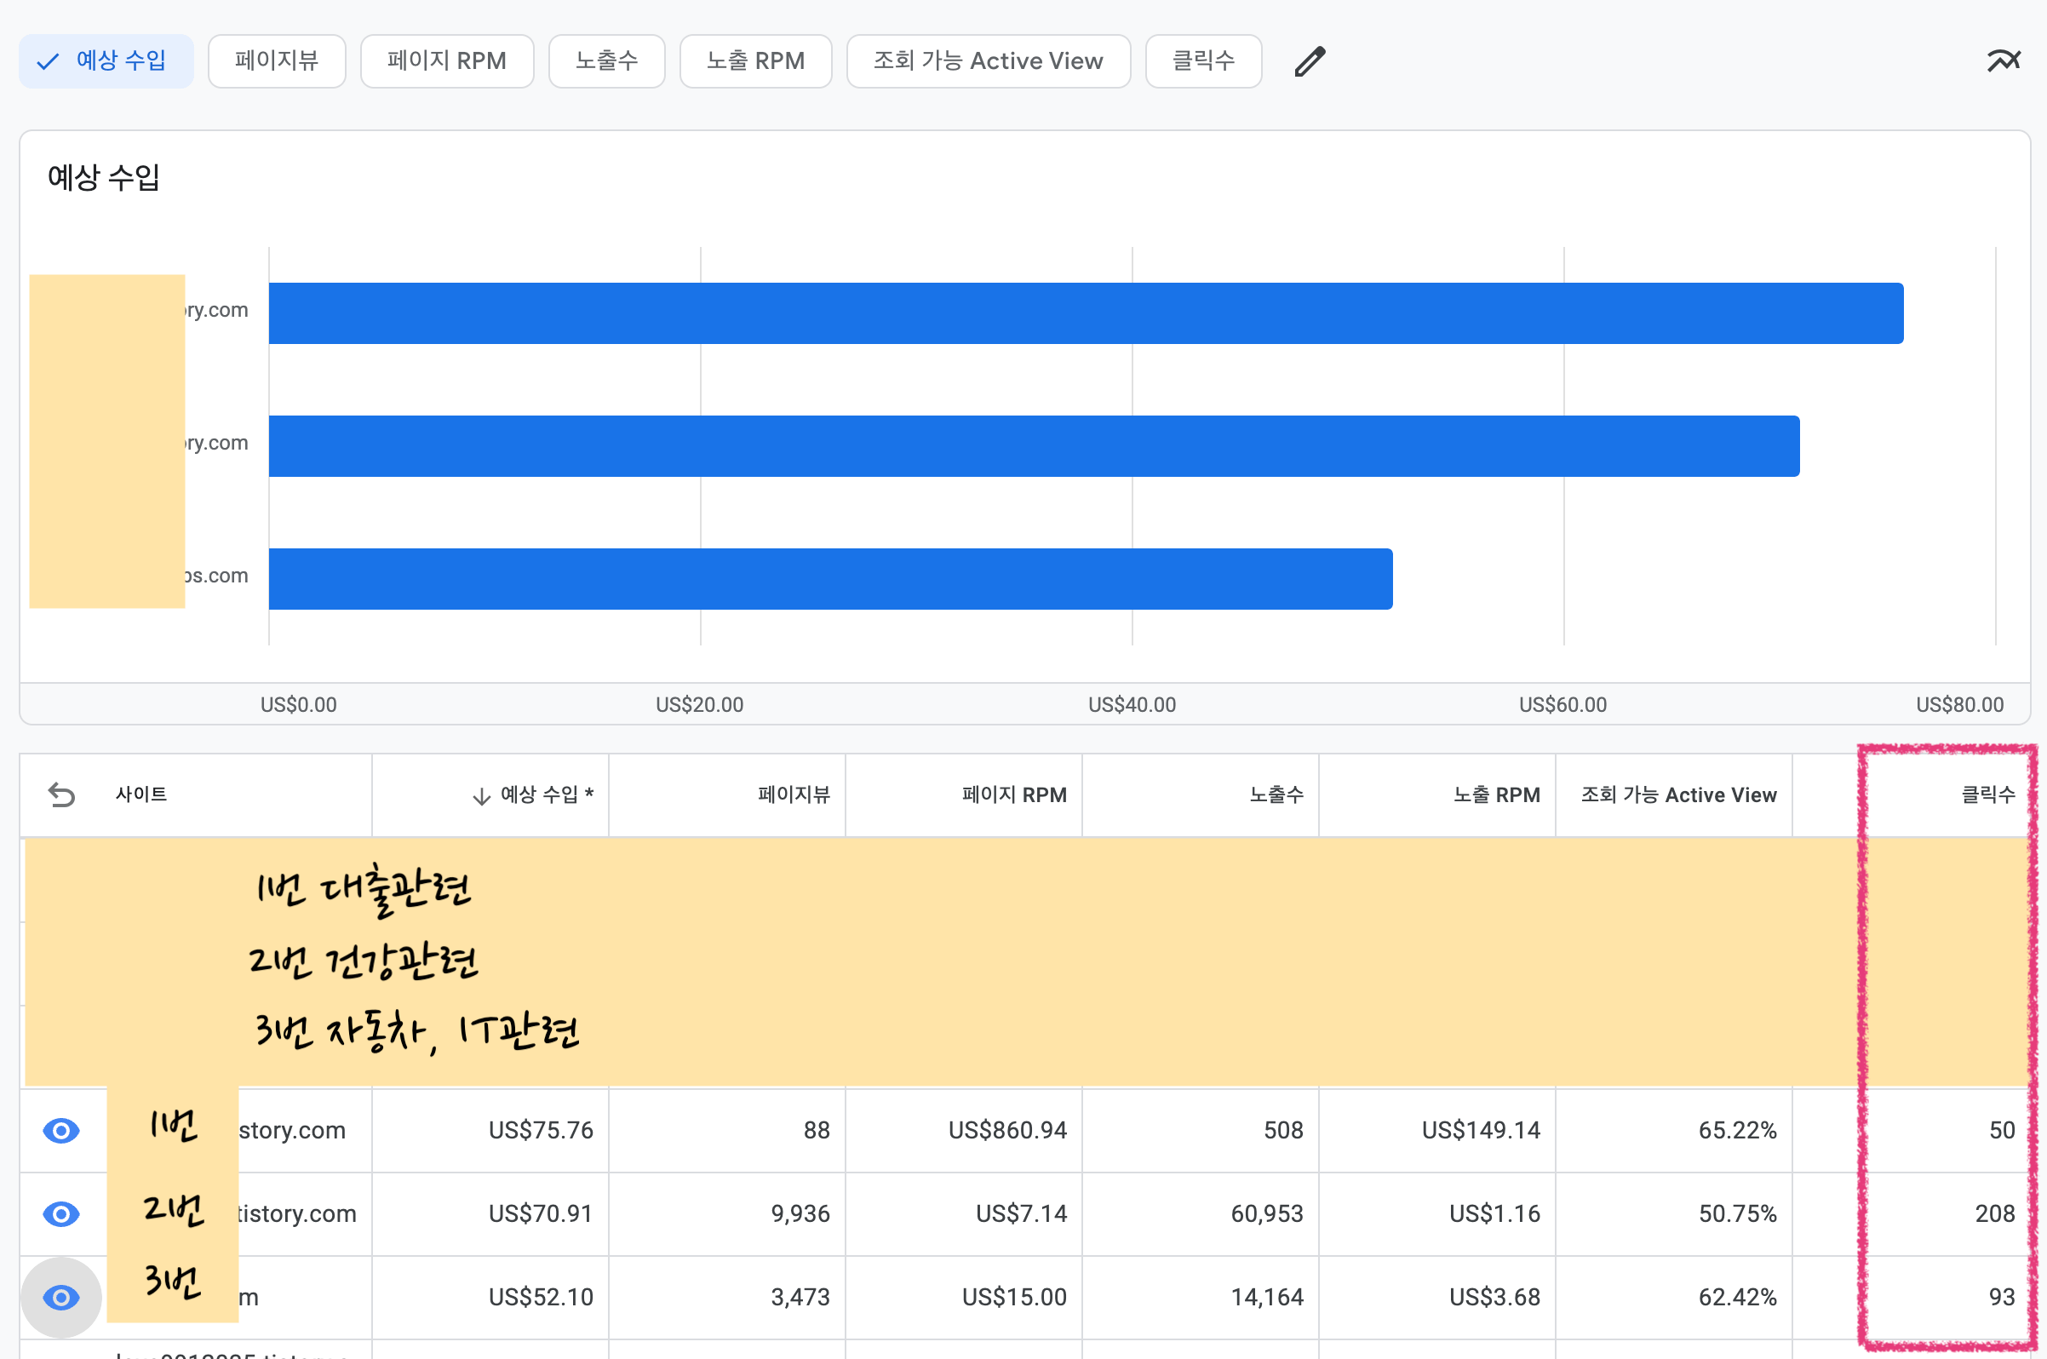
Task: Select the 페이지뷰 metric chip
Action: click(277, 60)
